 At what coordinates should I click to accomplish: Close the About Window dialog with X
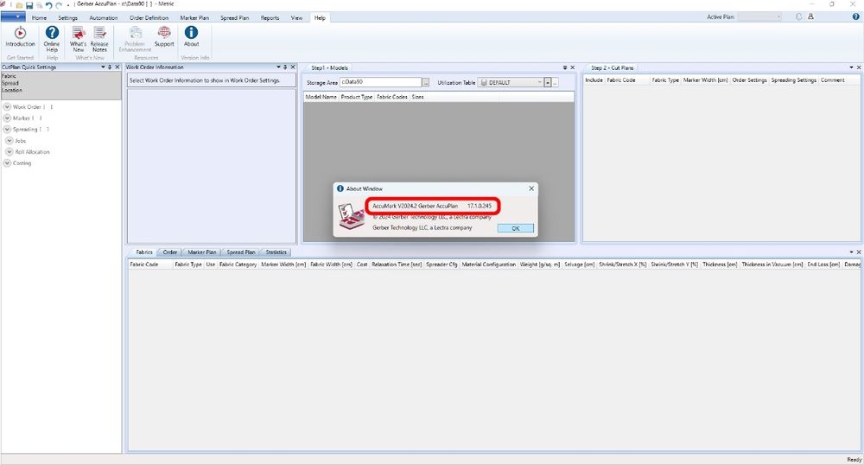(531, 188)
